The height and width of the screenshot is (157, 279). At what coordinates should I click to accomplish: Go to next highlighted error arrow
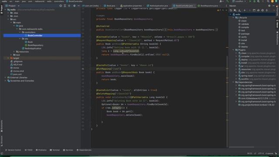(x=226, y=10)
